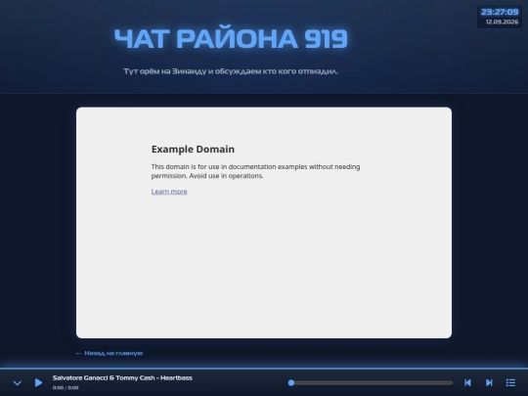
Task: Click the subtitle about Зинаиду
Action: [x=231, y=71]
